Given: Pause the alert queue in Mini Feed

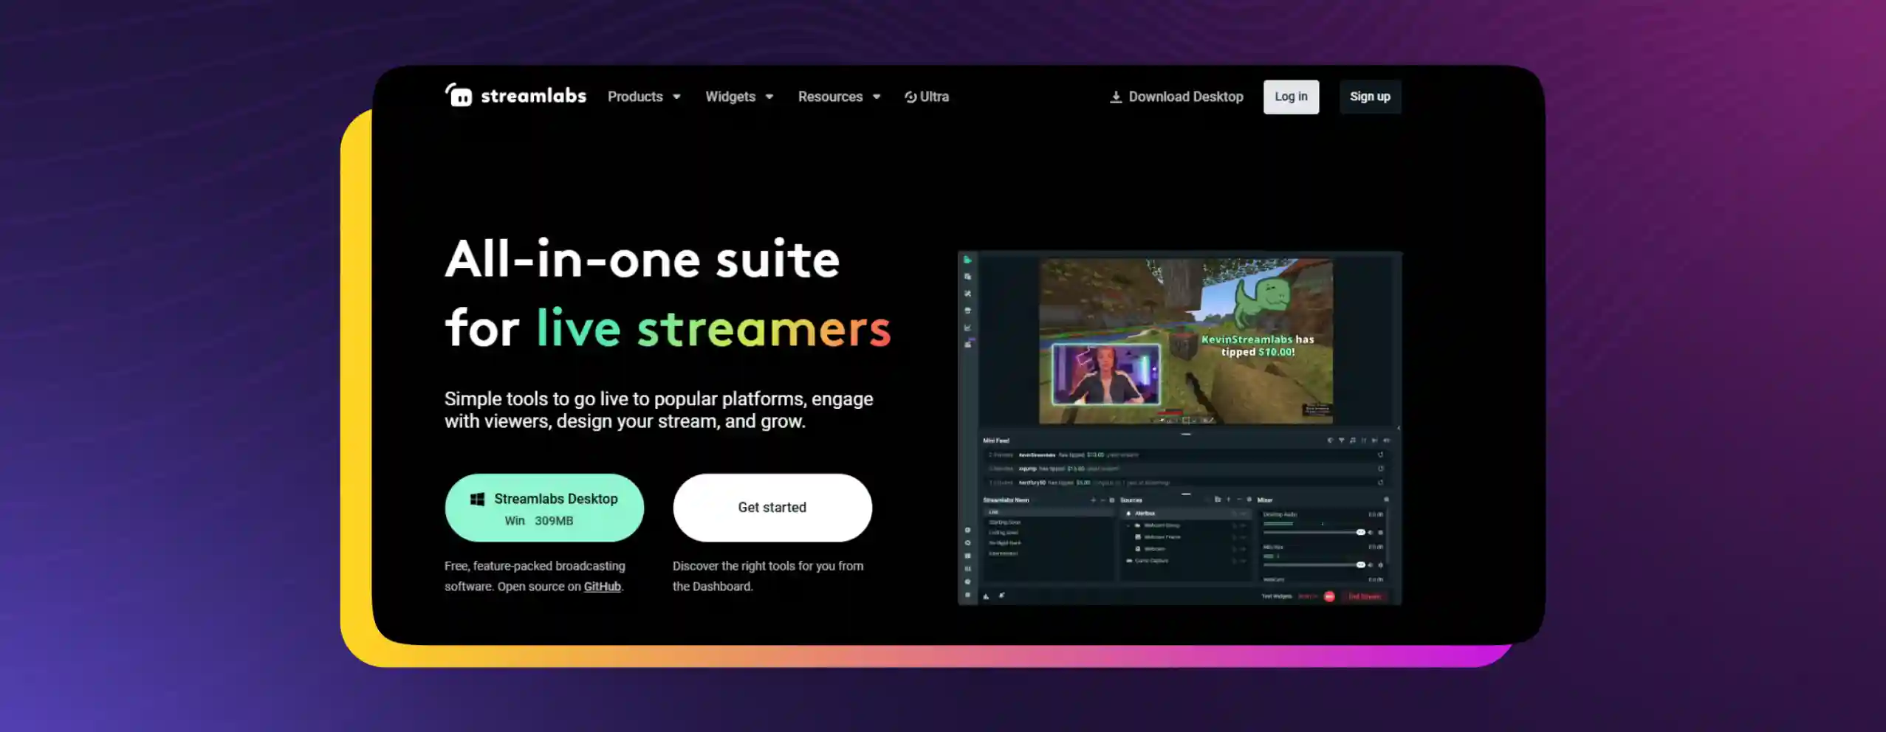Looking at the screenshot, I should tap(1364, 441).
